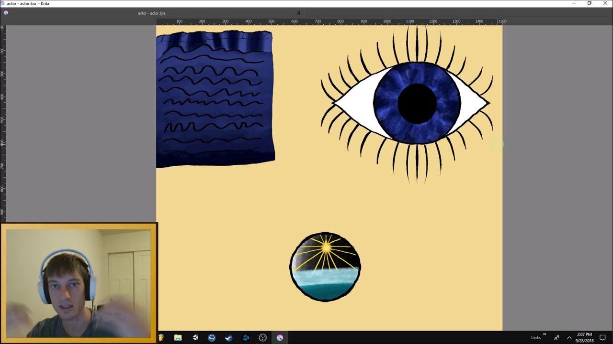The image size is (613, 344).
Task: Click the Krita logo icon below title bar
Action: click(6, 12)
